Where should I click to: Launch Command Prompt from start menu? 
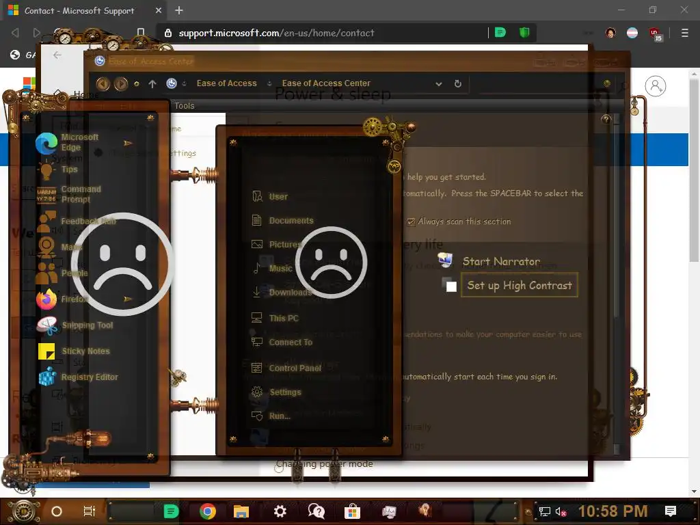[69, 194]
